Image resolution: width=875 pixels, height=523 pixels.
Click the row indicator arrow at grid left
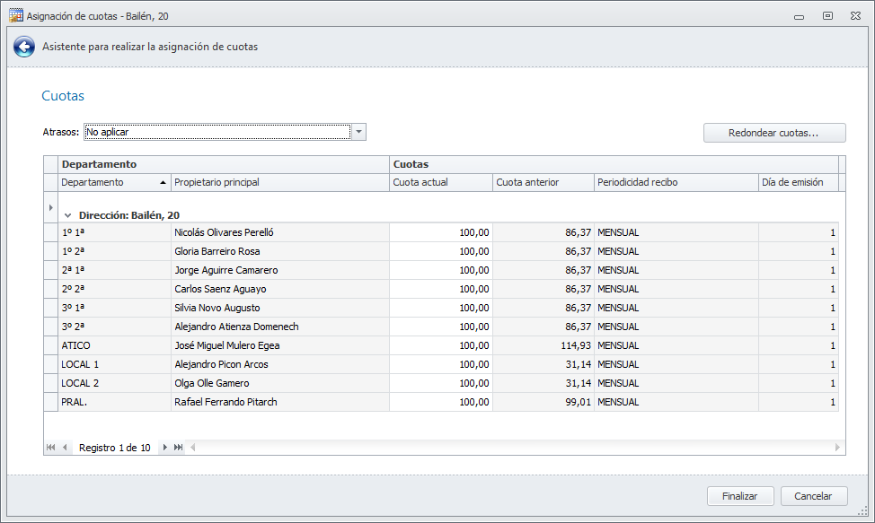pyautogui.click(x=50, y=207)
